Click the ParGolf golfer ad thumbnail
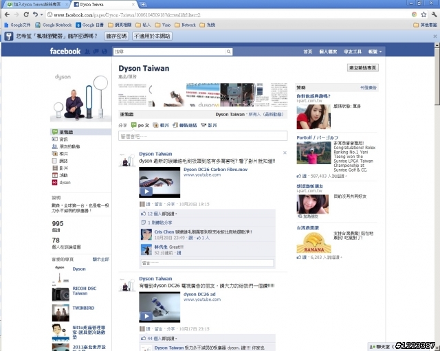 [313, 152]
